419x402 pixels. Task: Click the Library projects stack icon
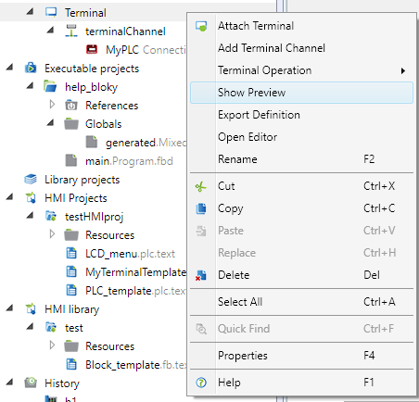coord(31,179)
